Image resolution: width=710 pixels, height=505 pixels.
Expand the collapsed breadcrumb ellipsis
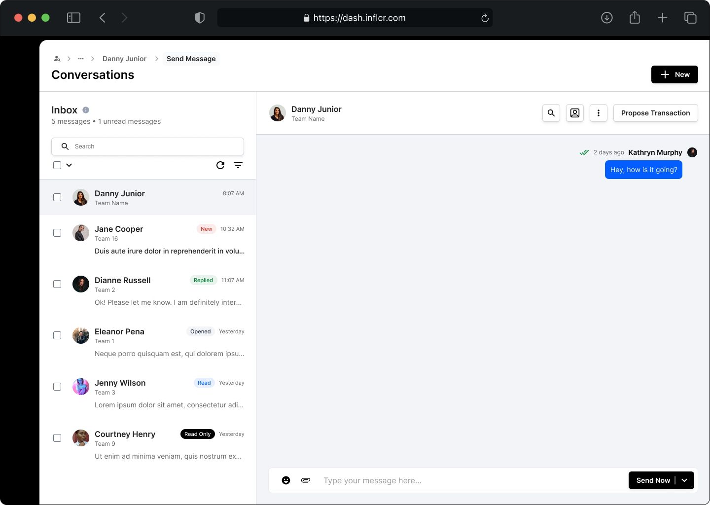pyautogui.click(x=81, y=59)
